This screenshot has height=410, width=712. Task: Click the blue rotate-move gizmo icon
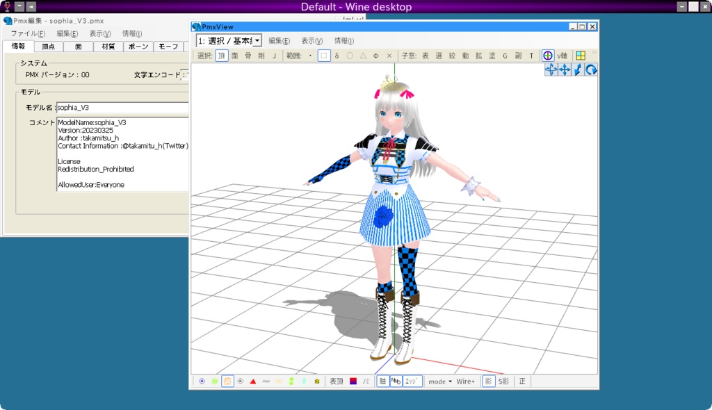[x=551, y=69]
